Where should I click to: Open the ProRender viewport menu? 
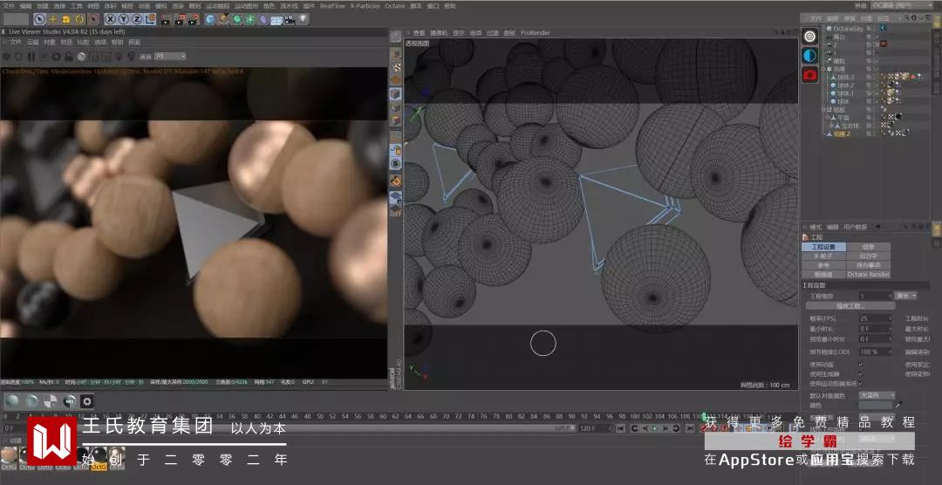(x=536, y=33)
